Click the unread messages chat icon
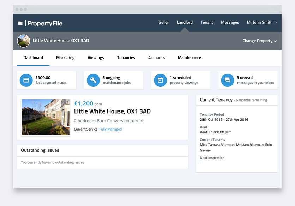This screenshot has width=295, height=206. 227,80
